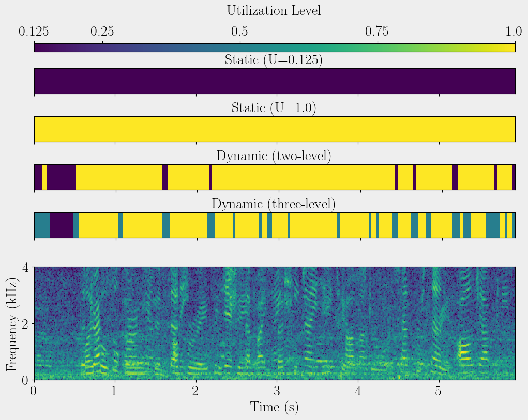Screen dimensions: 528x420
Task: Select the solid yellow Static U=1.0 bar
Action: [x=275, y=129]
